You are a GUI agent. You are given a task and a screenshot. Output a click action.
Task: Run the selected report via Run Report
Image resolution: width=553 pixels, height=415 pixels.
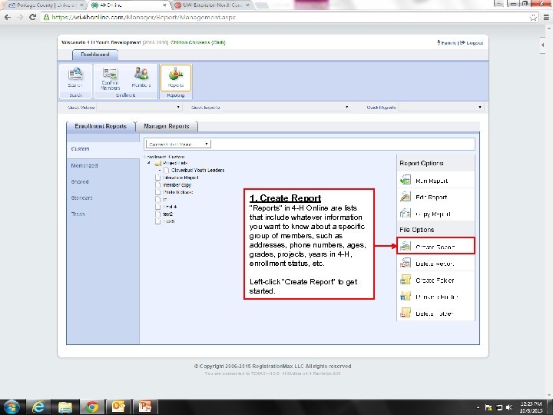click(x=435, y=181)
